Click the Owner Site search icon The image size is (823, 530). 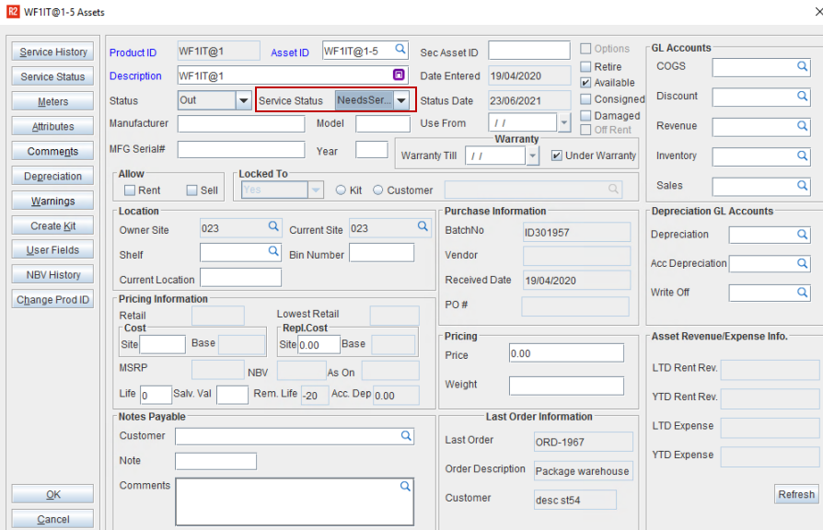(273, 226)
